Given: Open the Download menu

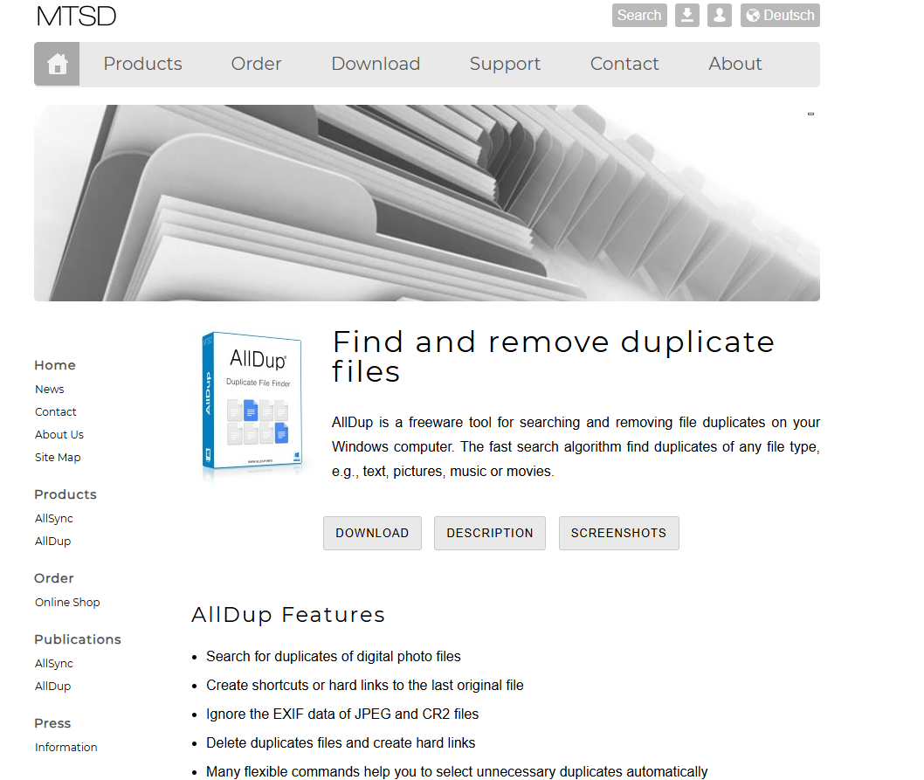Looking at the screenshot, I should [376, 64].
